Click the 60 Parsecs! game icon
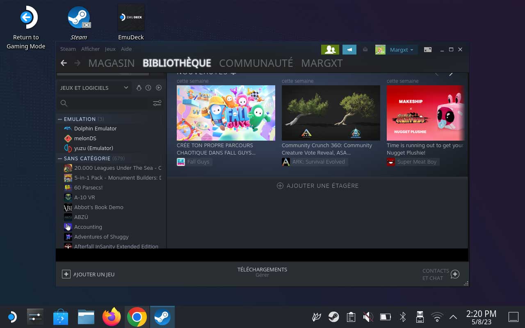 (68, 187)
